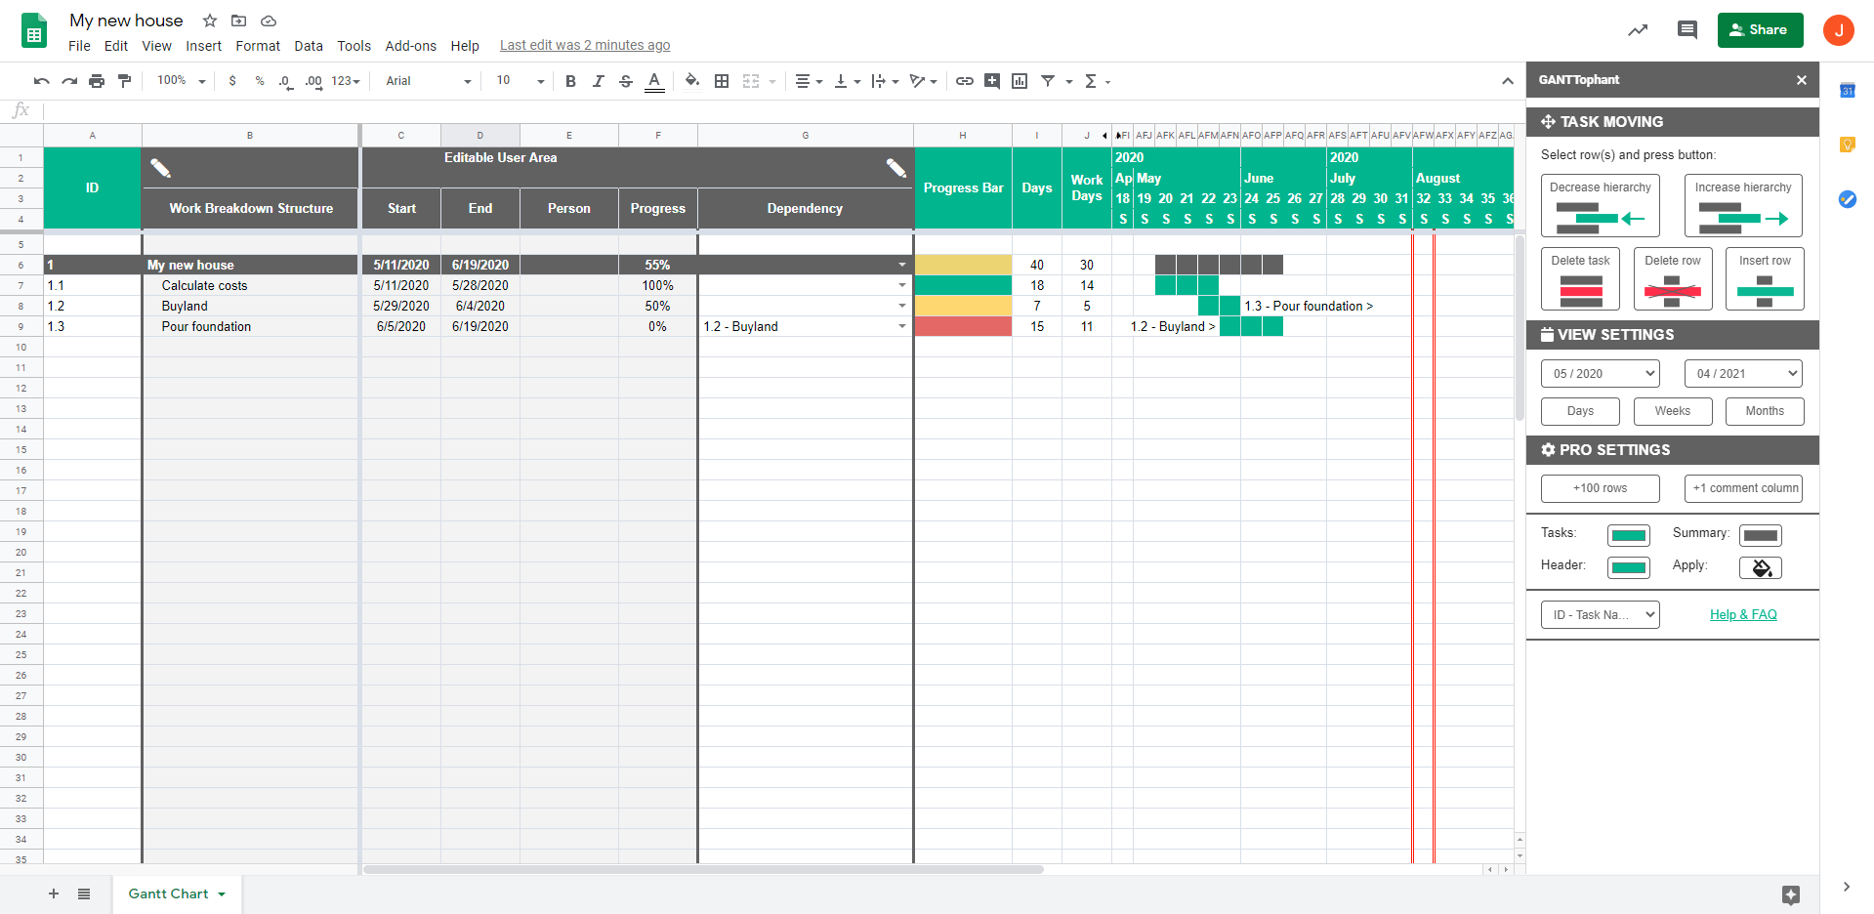This screenshot has width=1874, height=914.
Task: Create a filter using the funnel icon
Action: pos(1047,81)
